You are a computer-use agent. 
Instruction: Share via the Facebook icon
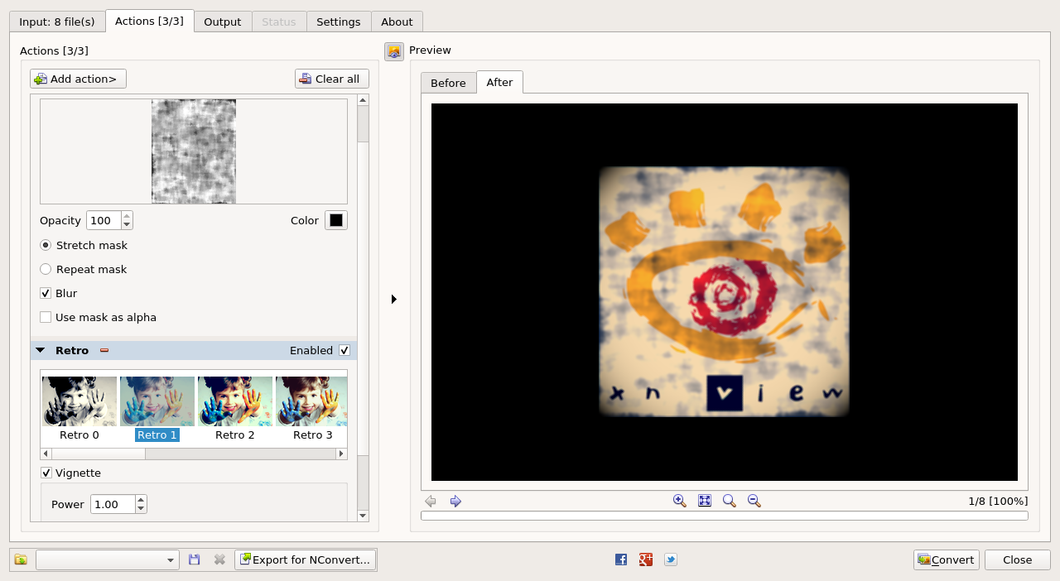[621, 559]
